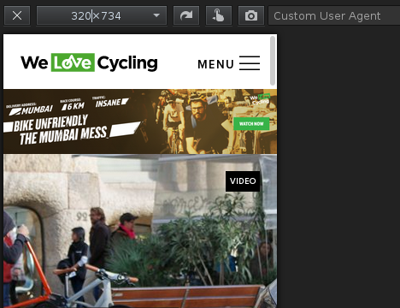
Task: Focus the Custom User Agent field
Action: (334, 15)
